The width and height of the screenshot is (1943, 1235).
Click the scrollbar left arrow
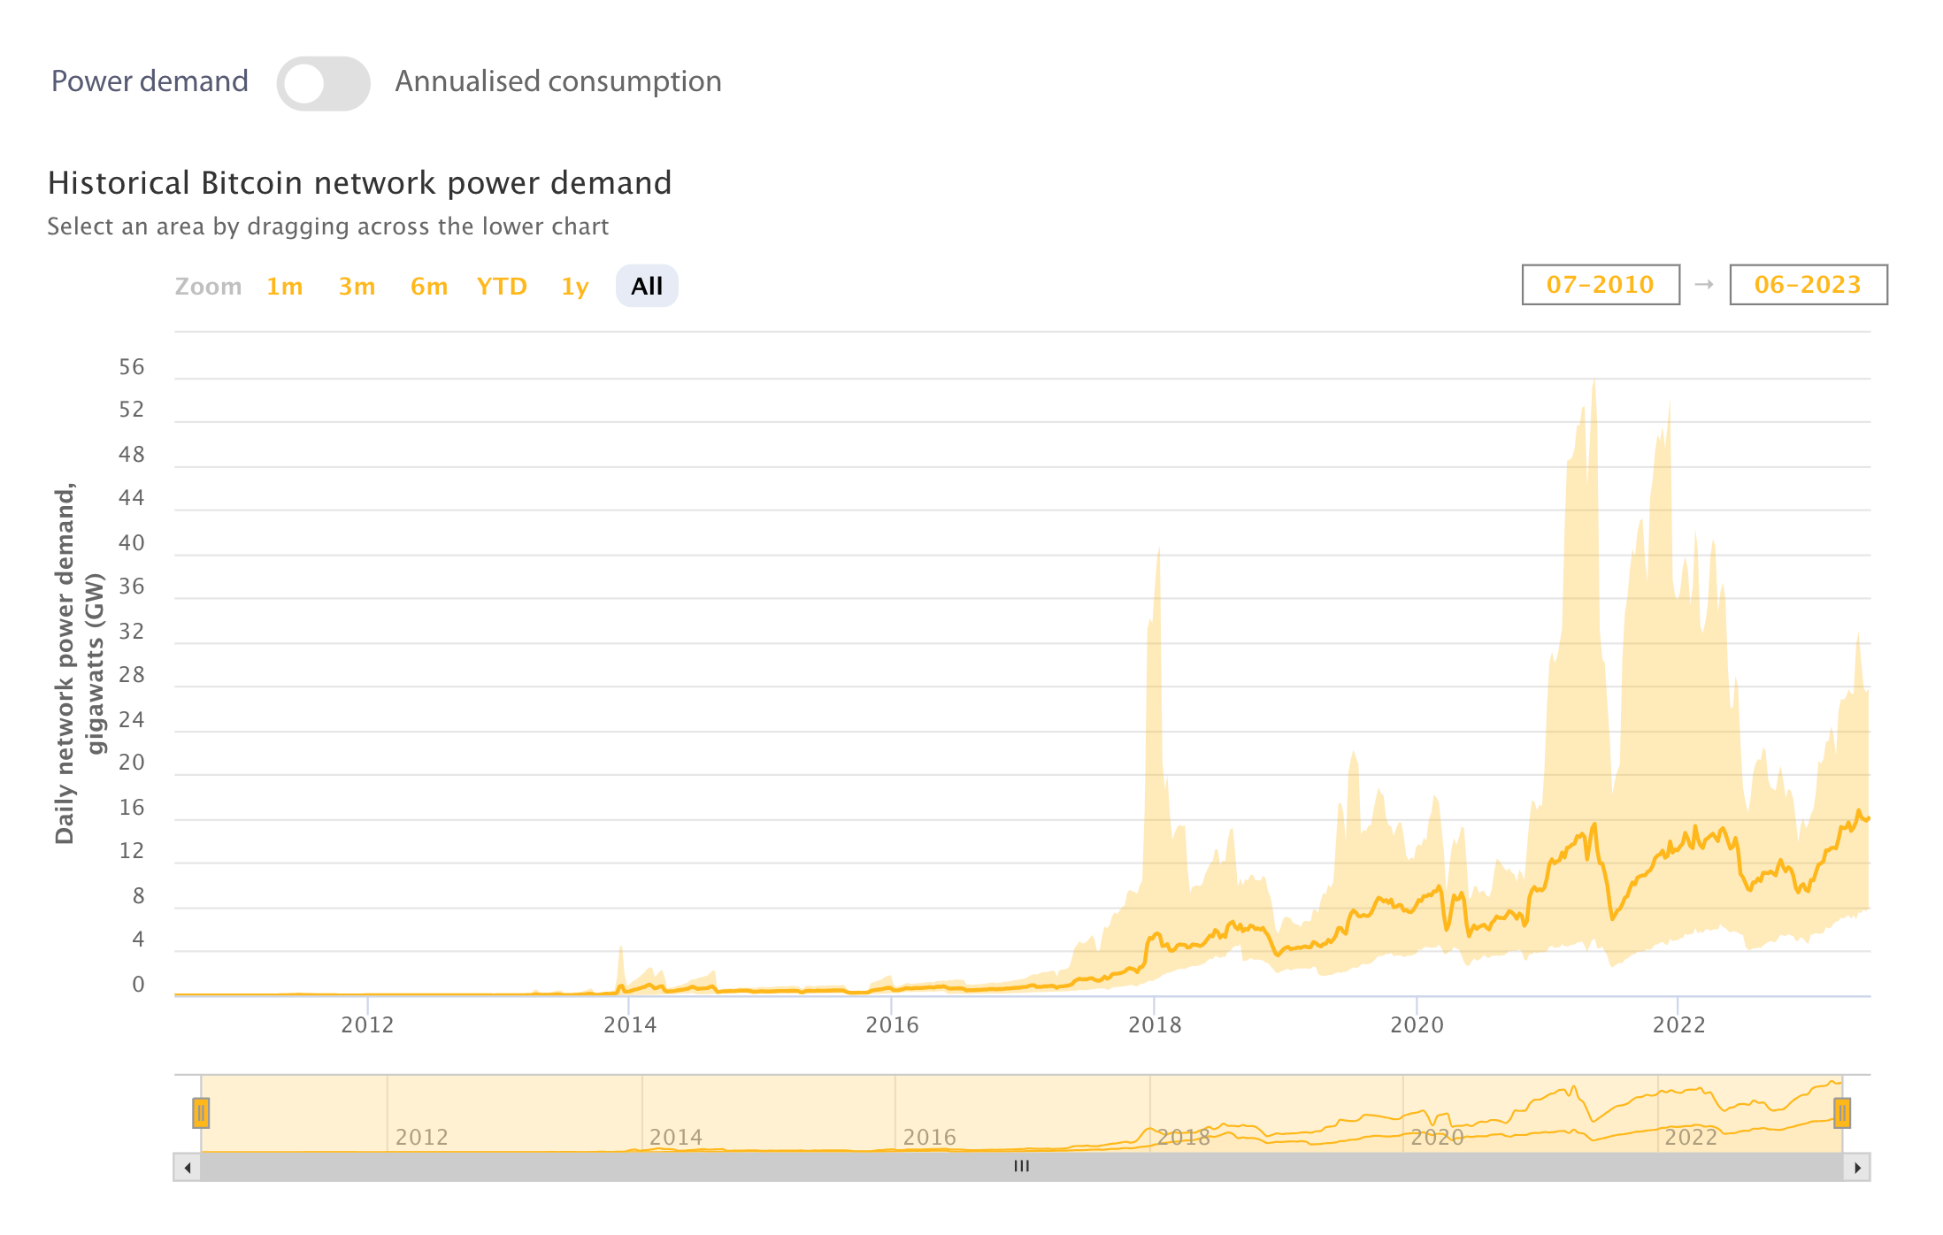188,1168
